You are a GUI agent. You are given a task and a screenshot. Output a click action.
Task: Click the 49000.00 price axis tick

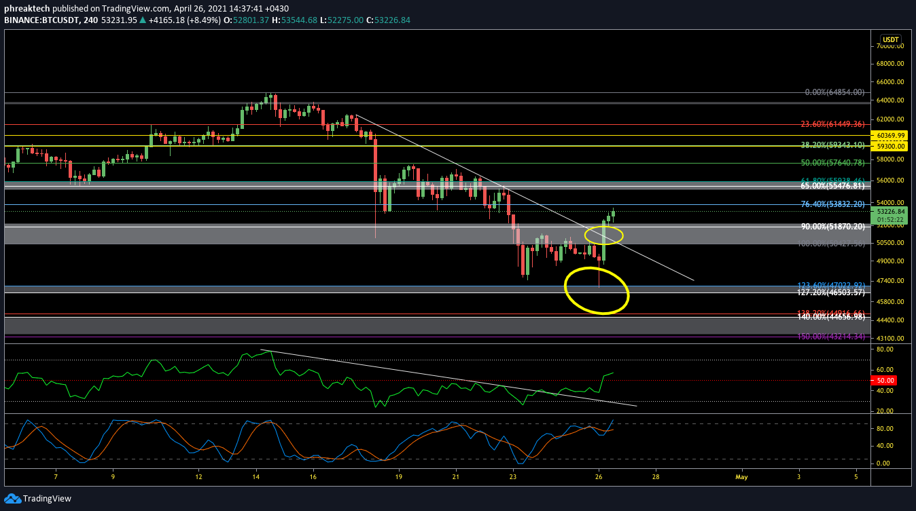click(x=890, y=261)
